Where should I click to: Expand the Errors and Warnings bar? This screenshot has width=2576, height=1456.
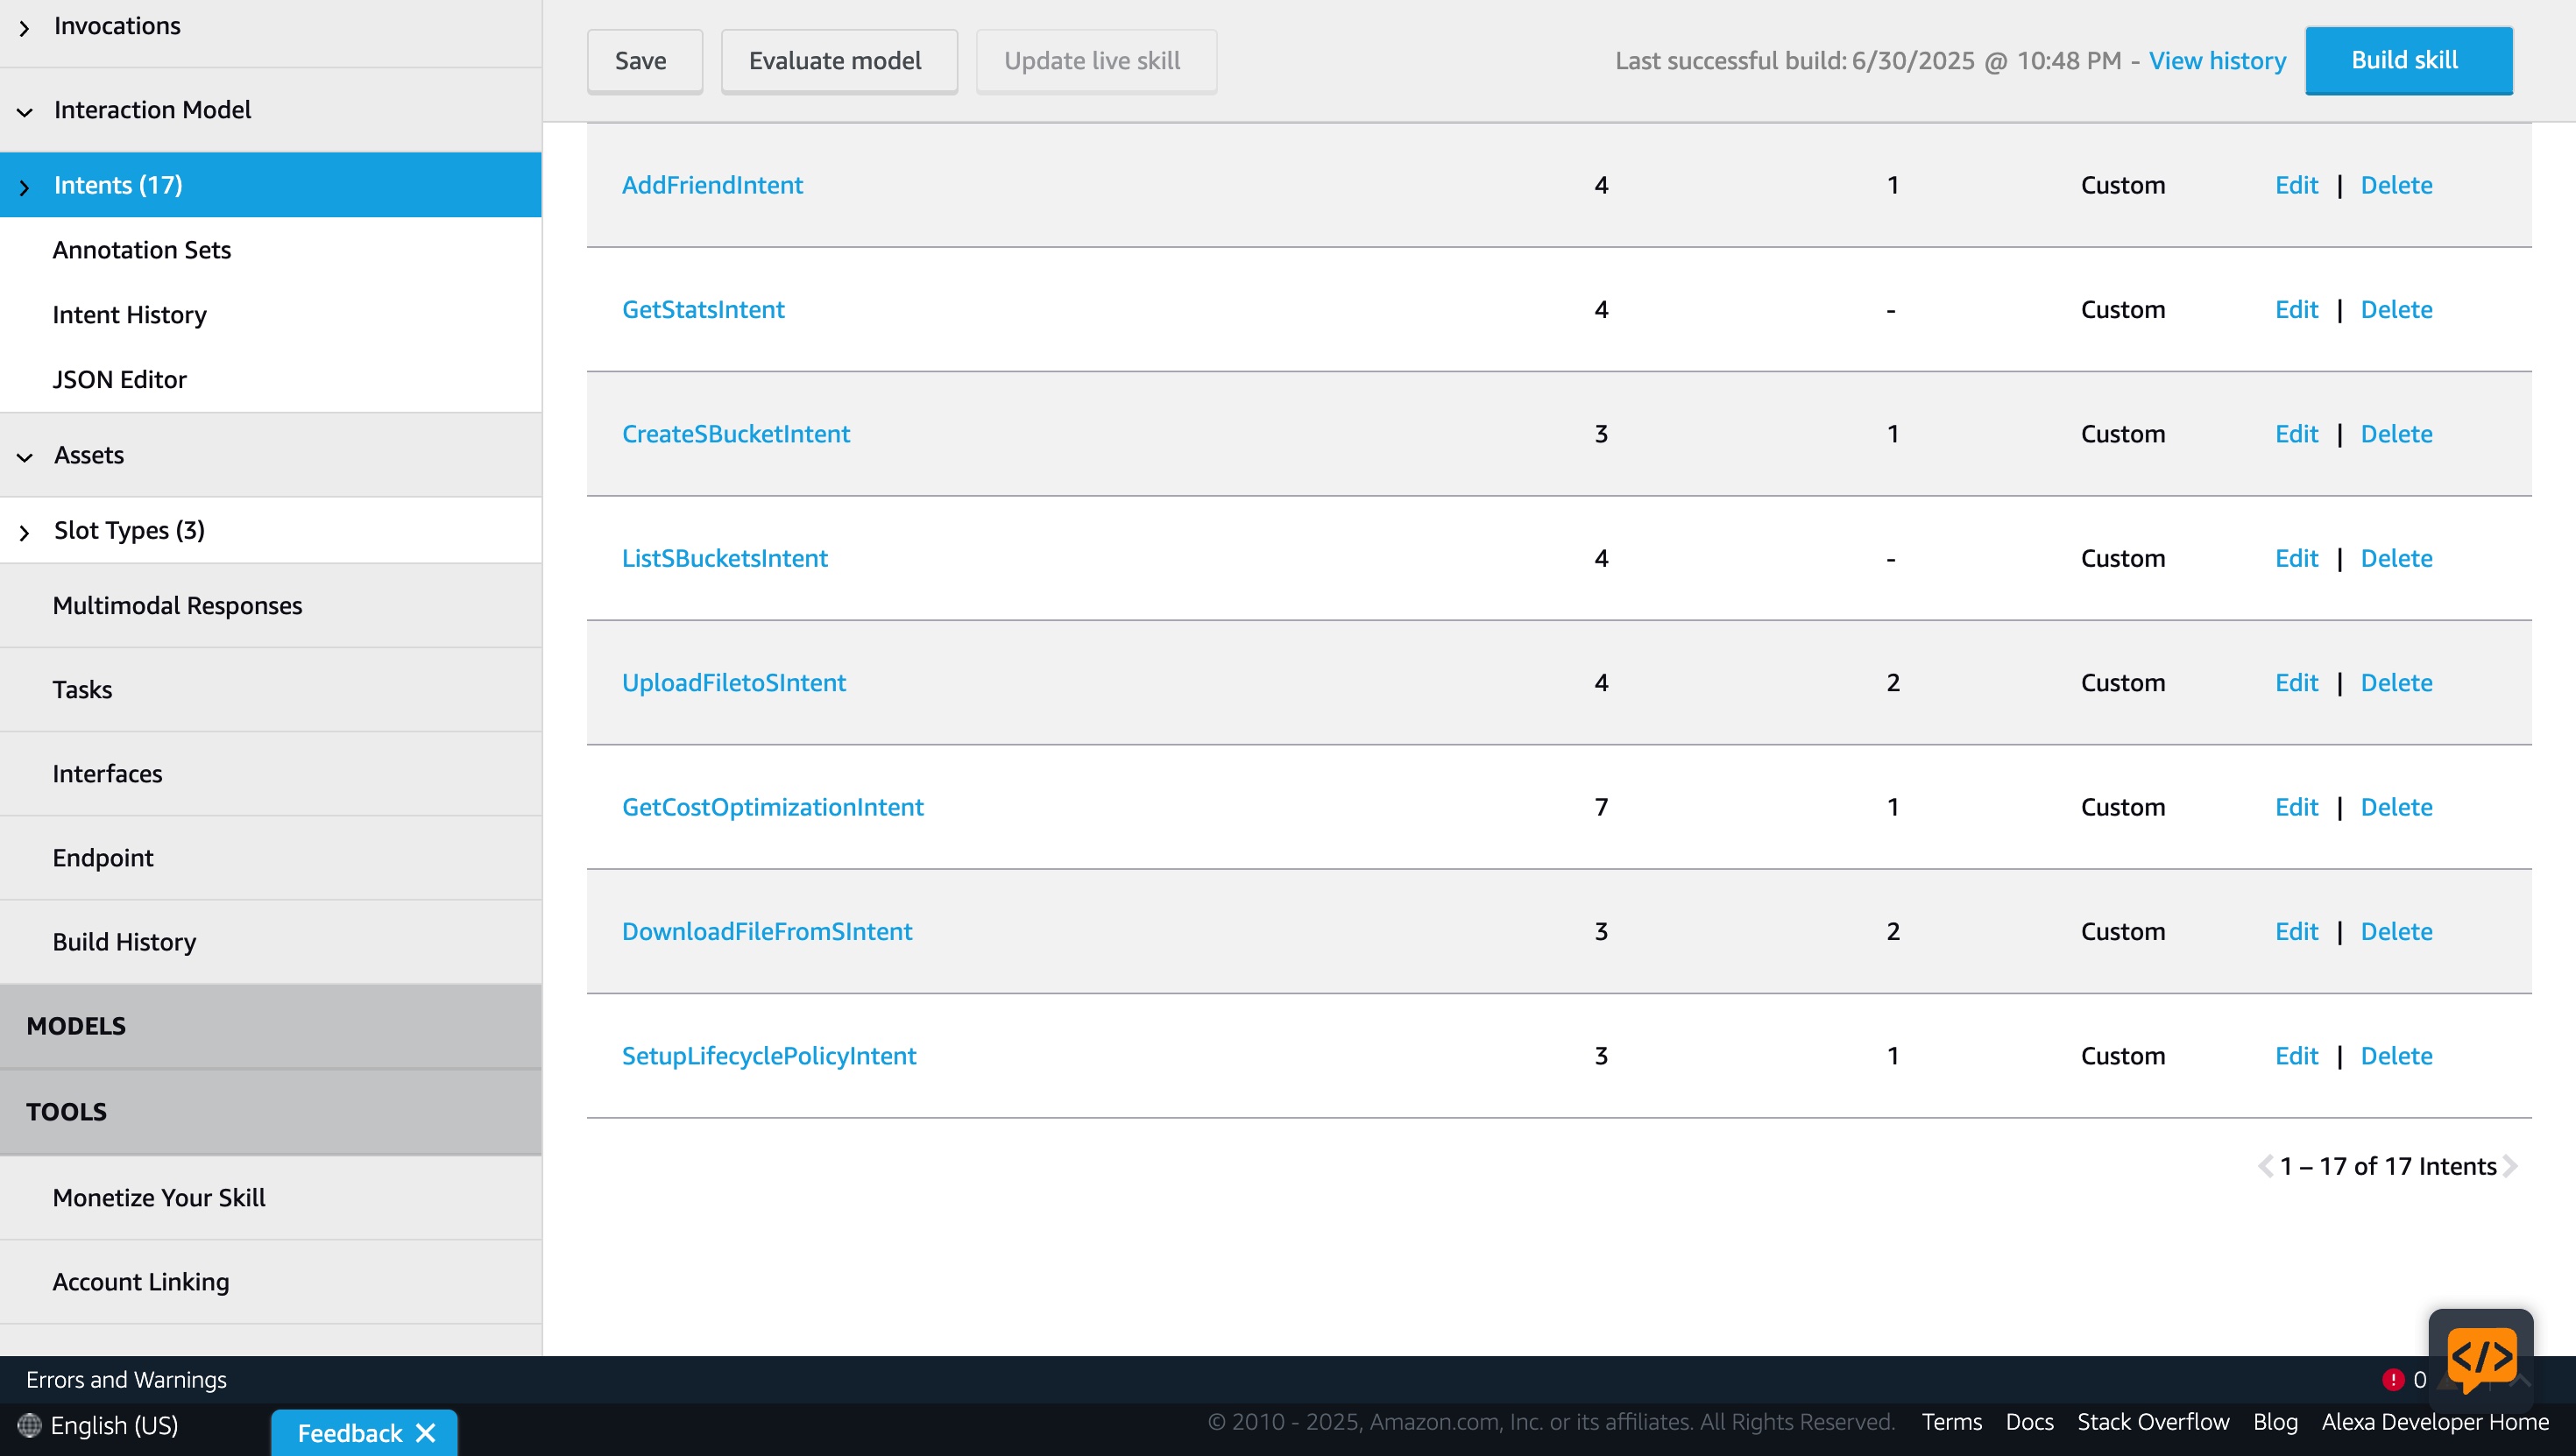pos(126,1380)
